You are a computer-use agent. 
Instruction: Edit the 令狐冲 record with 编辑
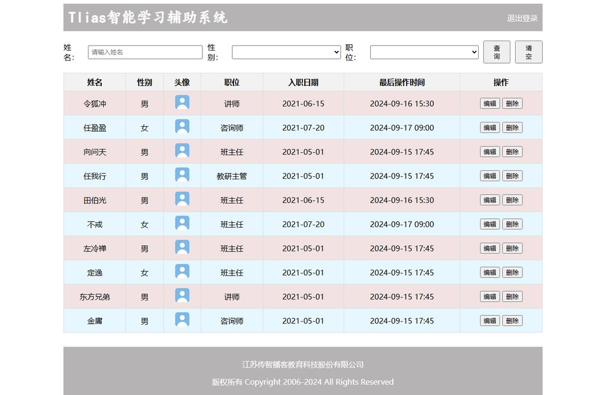click(x=490, y=104)
